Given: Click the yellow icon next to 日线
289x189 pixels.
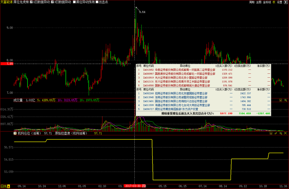Looking at the screenshot, I should pyautogui.click(x=9, y=186).
